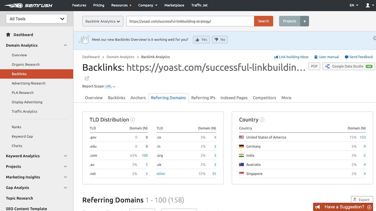
Task: Open Resources menu
Action: pos(121,5)
